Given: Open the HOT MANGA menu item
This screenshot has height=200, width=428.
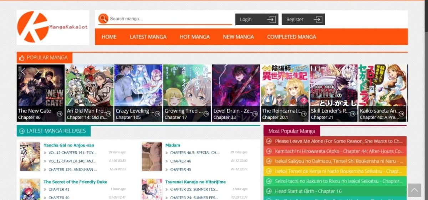Looking at the screenshot, I should pyautogui.click(x=194, y=37).
